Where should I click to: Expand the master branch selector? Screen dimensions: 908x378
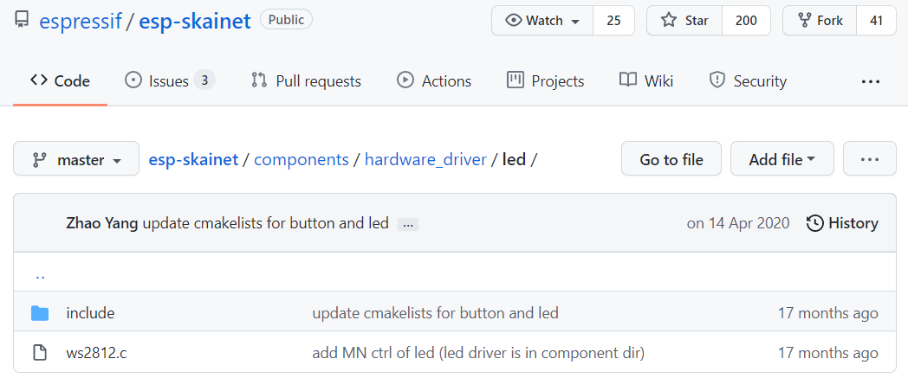pyautogui.click(x=75, y=159)
